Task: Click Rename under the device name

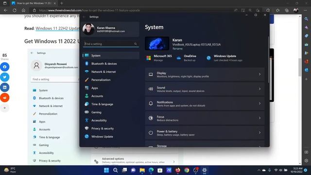Action: pos(177,49)
